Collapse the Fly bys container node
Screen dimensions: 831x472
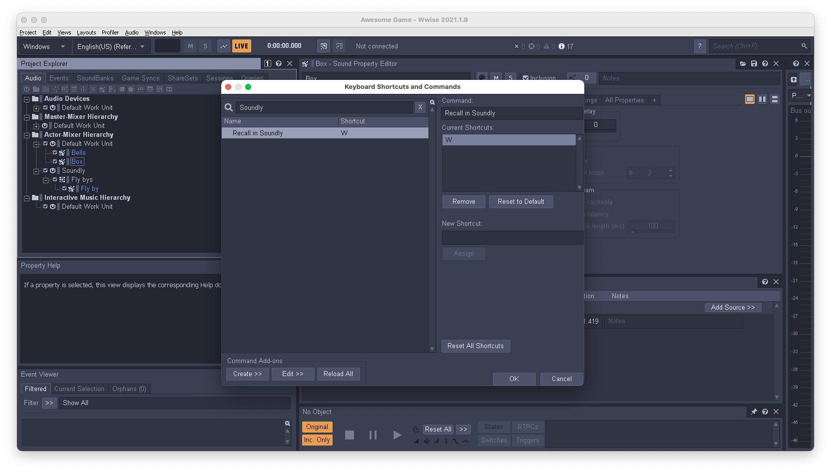pos(45,180)
